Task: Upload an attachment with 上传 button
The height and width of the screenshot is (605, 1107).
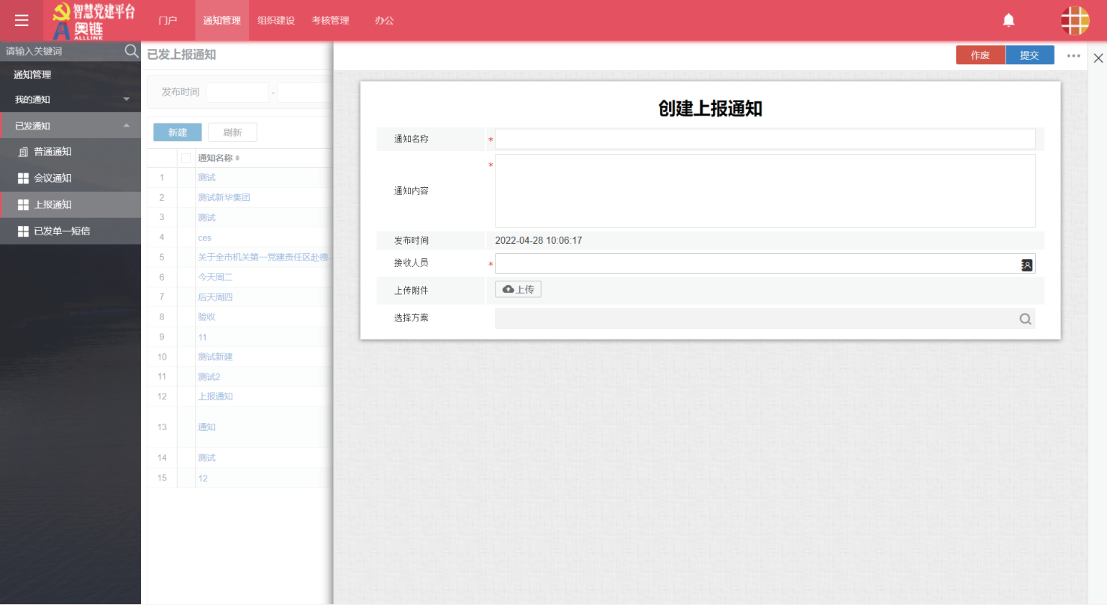Action: 518,289
